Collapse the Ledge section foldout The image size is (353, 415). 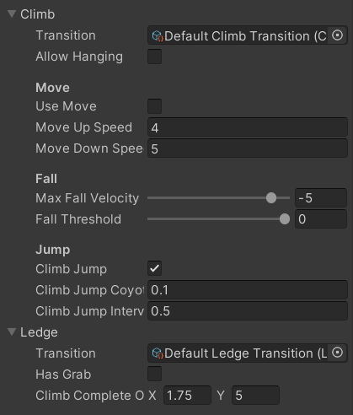click(x=12, y=331)
